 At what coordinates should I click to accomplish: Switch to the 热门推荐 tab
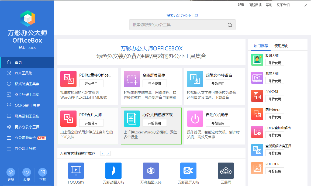[x=261, y=46]
